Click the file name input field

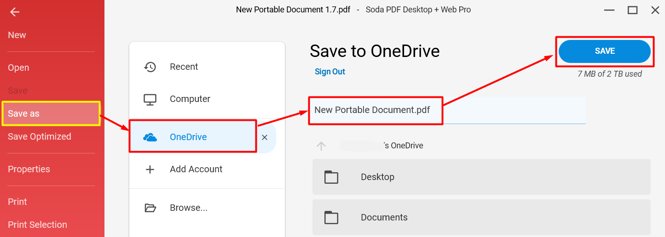448,110
